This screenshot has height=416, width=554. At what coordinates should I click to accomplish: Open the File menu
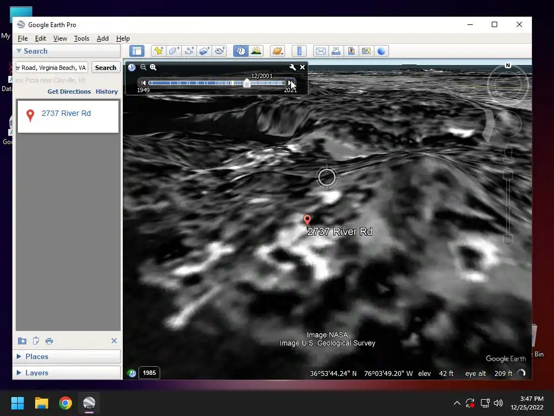23,38
